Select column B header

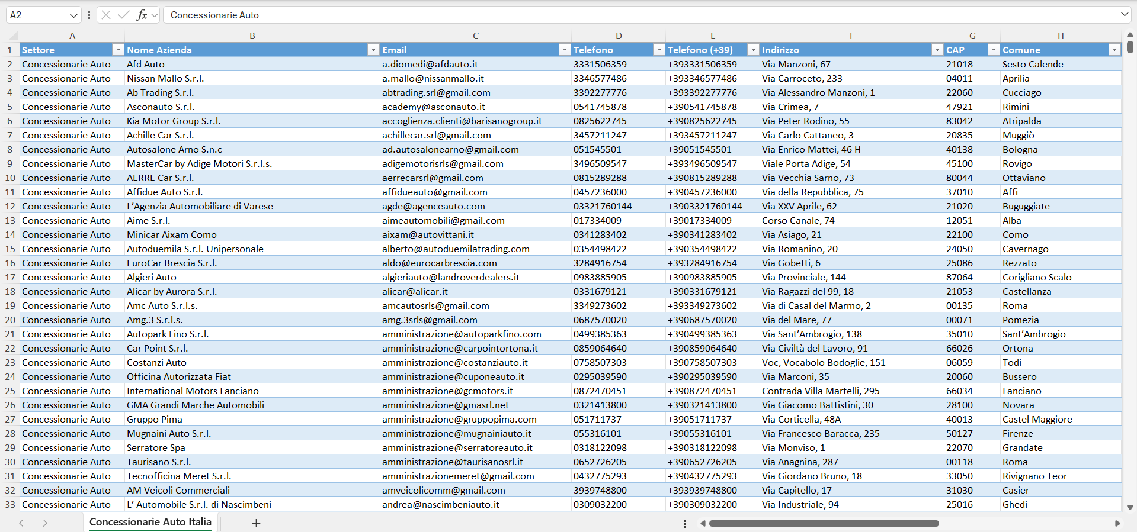click(252, 36)
